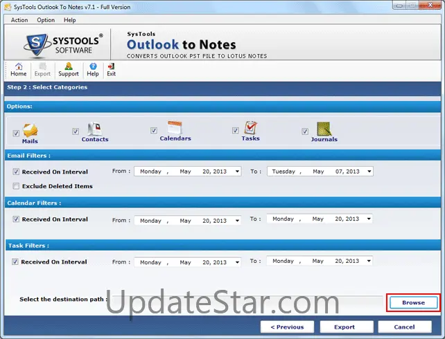Select the Tasks category label
The image size is (445, 339).
(x=251, y=138)
